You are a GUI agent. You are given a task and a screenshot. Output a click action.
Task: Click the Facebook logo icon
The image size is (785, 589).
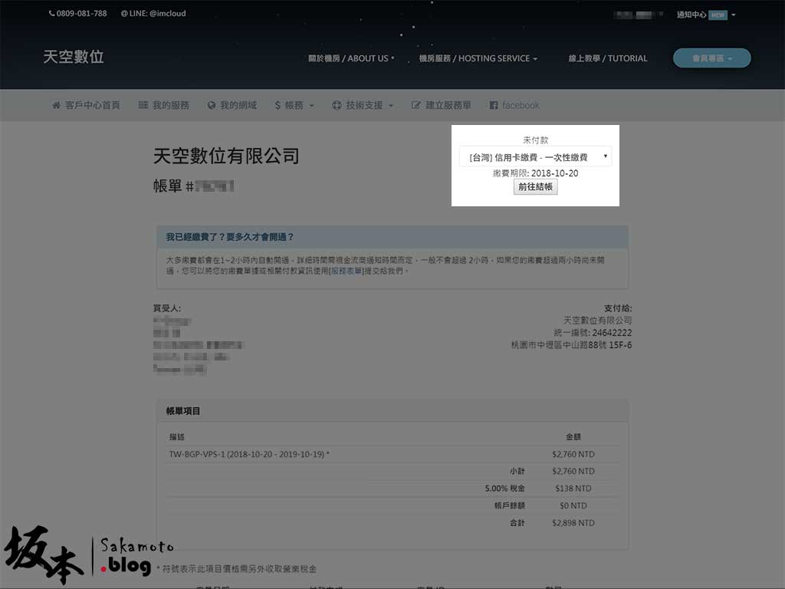494,105
